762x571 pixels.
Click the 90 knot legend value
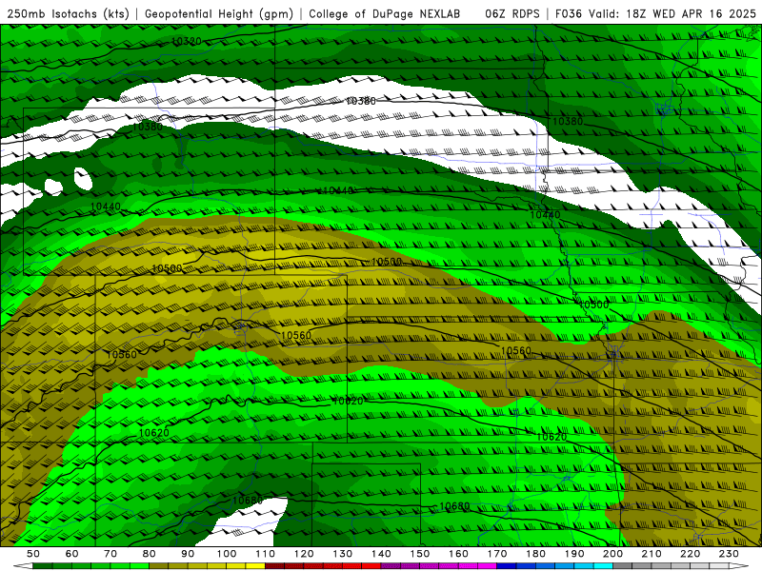(x=188, y=554)
